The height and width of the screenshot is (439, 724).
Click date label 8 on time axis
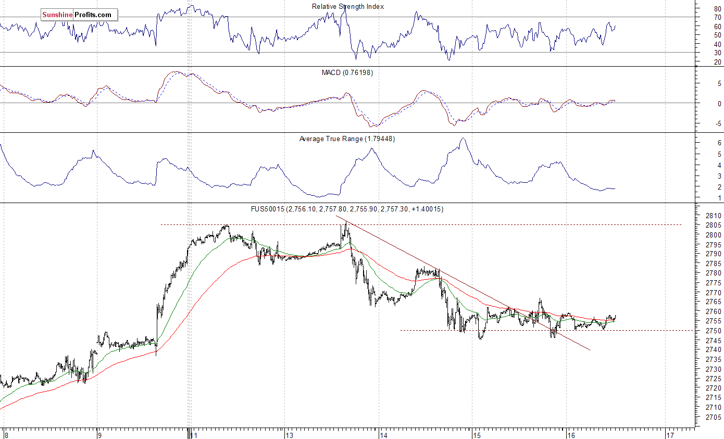[x=6, y=434]
